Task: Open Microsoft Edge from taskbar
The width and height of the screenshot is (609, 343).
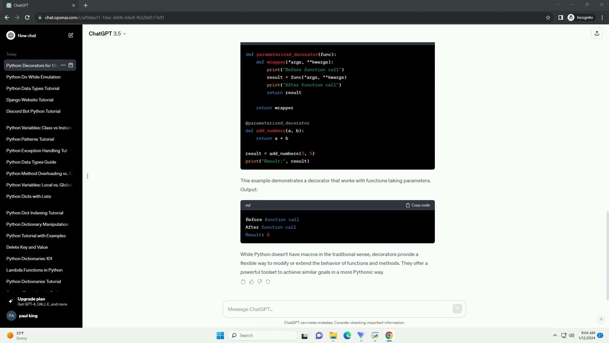Action: pyautogui.click(x=347, y=335)
